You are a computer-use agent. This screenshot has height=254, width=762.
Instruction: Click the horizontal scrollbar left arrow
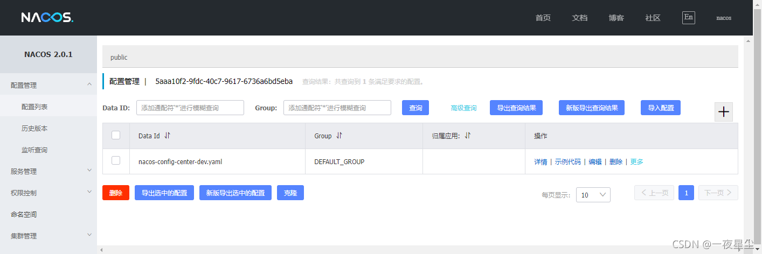[101, 250]
